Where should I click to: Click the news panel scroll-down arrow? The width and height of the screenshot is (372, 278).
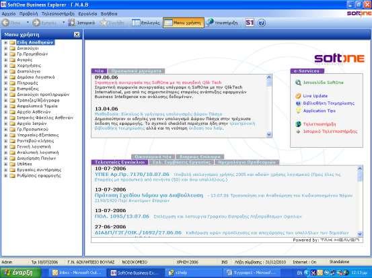pos(269,134)
